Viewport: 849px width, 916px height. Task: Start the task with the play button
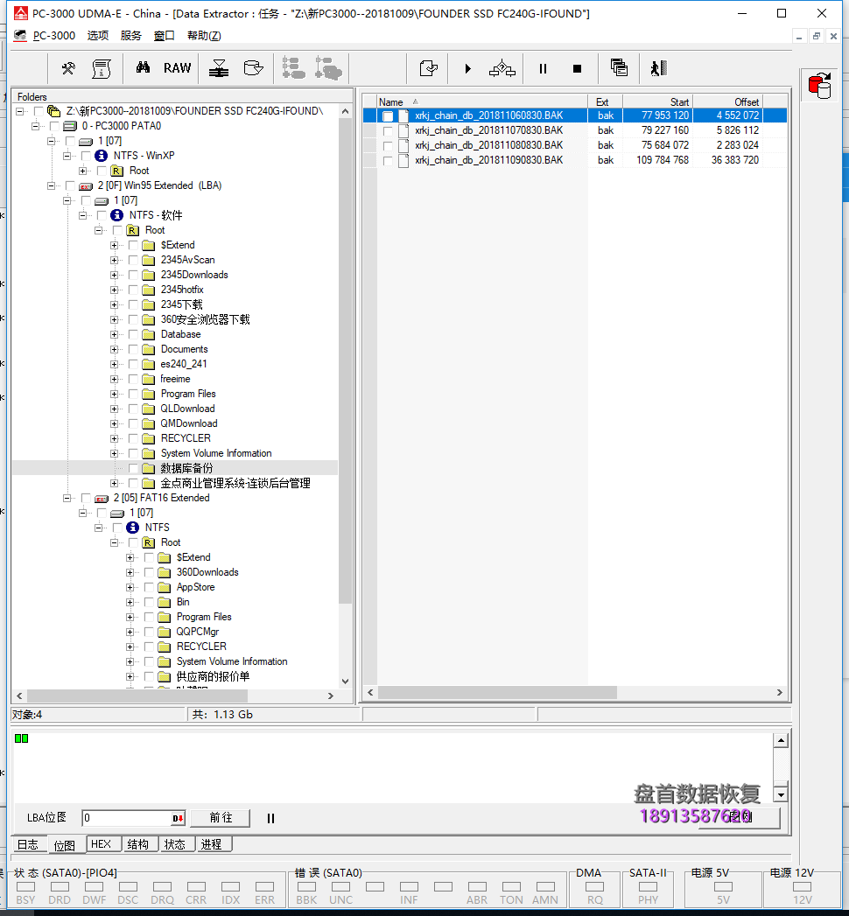point(467,69)
